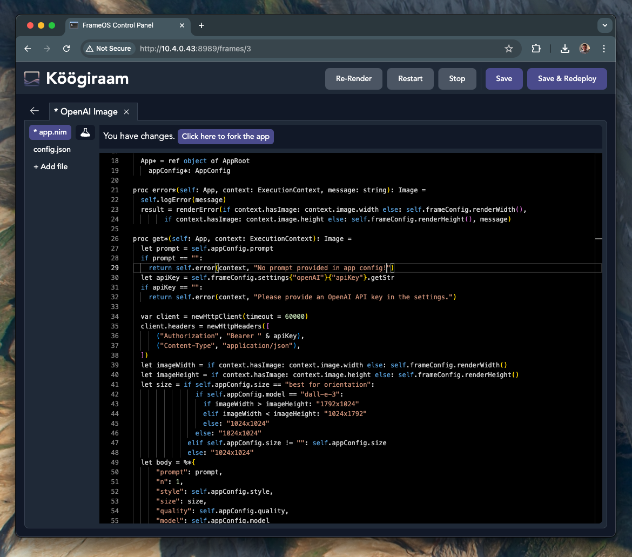This screenshot has width=632, height=557.
Task: Open a new browser tab
Action: tap(201, 25)
